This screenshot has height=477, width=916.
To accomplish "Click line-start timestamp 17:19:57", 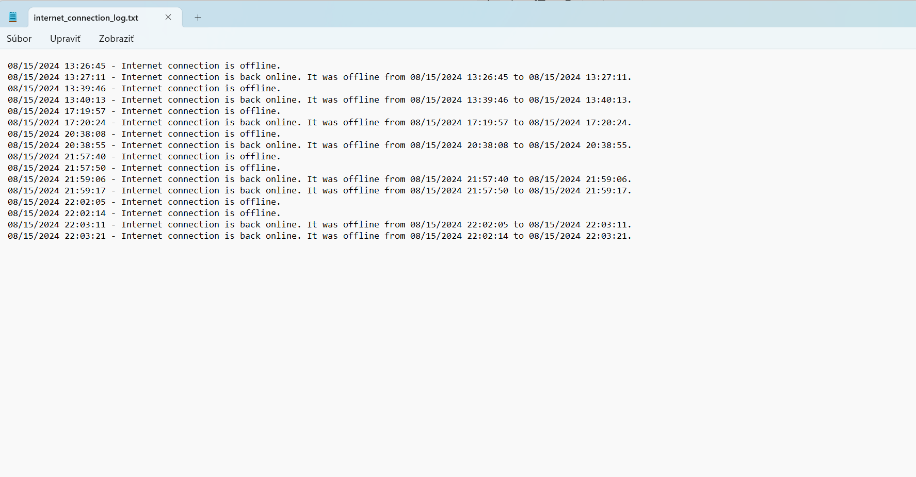I will pyautogui.click(x=85, y=111).
